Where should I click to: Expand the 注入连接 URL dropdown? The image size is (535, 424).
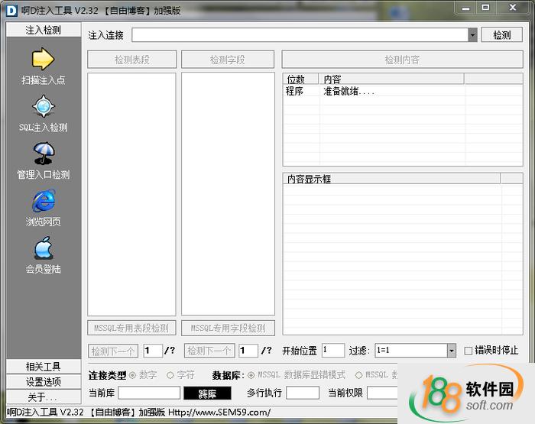(472, 35)
